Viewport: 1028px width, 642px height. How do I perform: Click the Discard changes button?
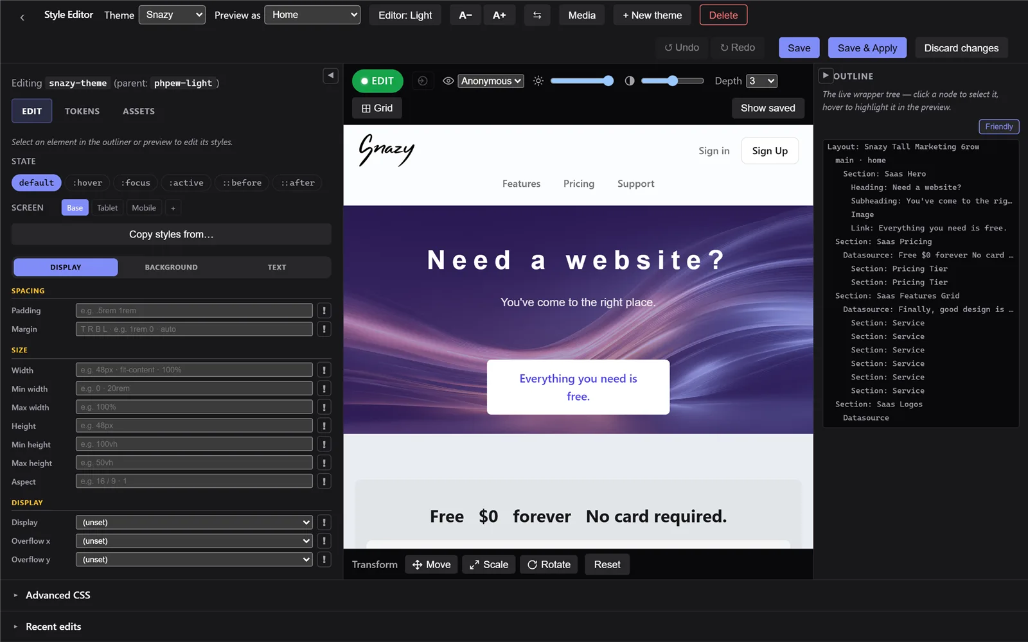(x=961, y=48)
